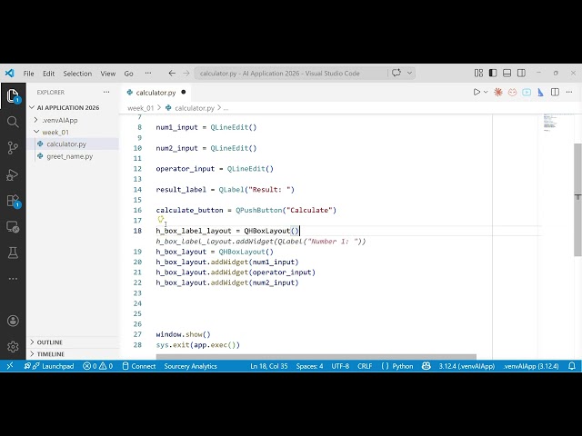The width and height of the screenshot is (582, 436).
Task: Split the editor to the right
Action: coord(555,92)
